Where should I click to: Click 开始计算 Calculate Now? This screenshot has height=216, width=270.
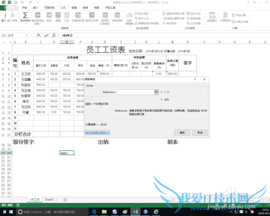click(239, 15)
